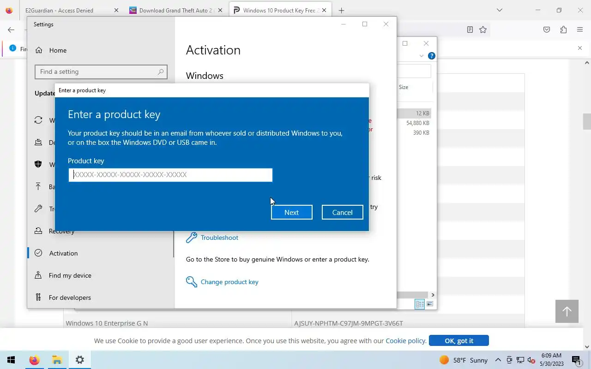Image resolution: width=591 pixels, height=369 pixels.
Task: Open File Explorer from taskbar
Action: click(57, 360)
